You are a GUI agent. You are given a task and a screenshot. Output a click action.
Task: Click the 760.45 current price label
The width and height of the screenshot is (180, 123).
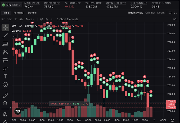coord(171,107)
